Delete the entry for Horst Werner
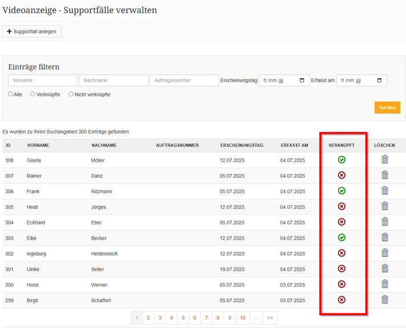The height and width of the screenshot is (334, 406). click(x=385, y=284)
